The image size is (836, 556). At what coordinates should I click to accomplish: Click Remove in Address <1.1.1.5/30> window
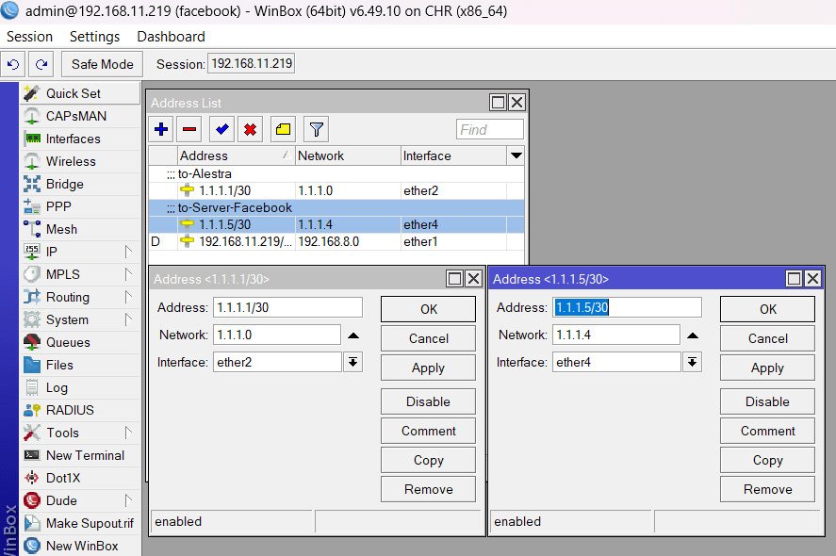coord(767,489)
